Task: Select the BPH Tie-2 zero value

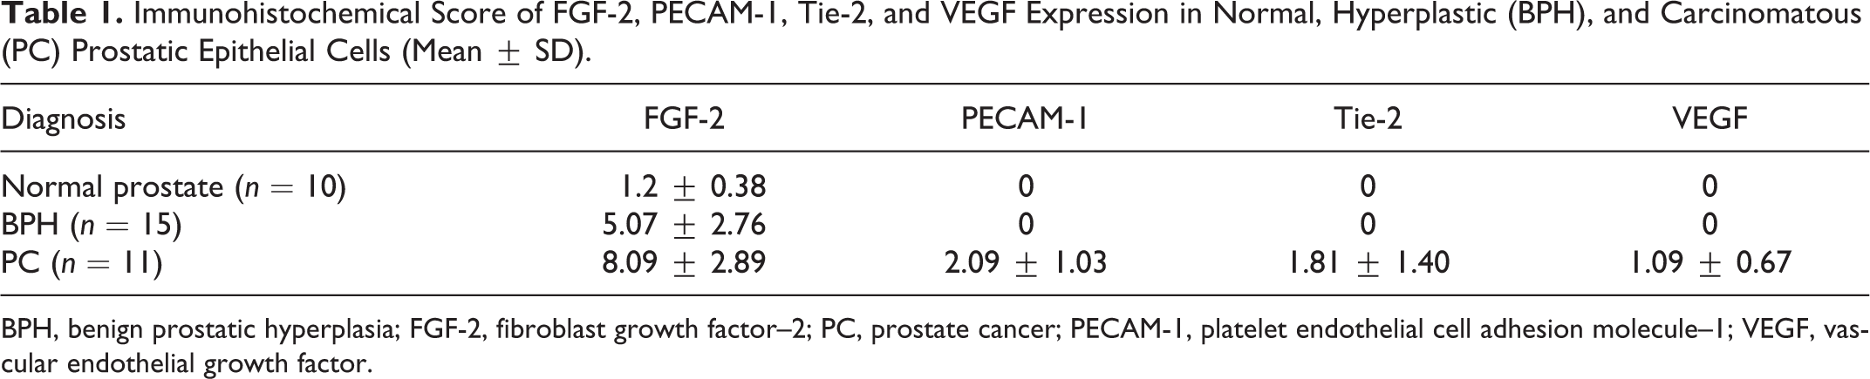Action: (1368, 224)
